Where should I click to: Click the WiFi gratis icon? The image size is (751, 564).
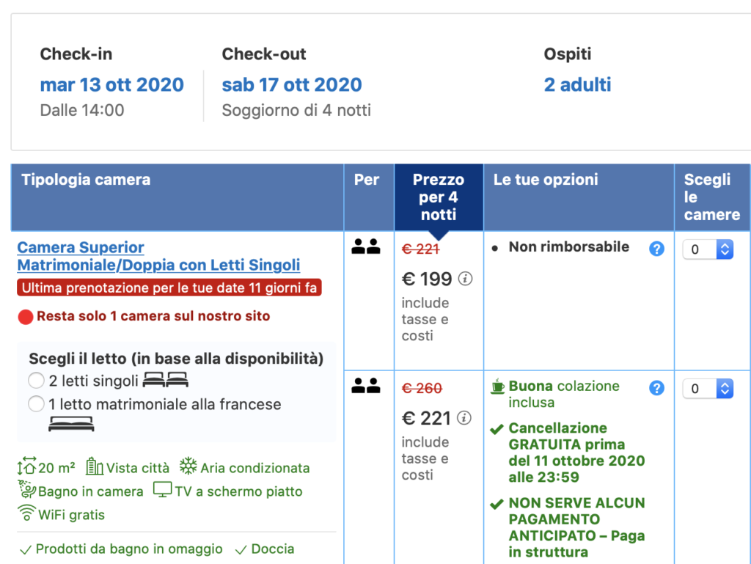coord(27,513)
